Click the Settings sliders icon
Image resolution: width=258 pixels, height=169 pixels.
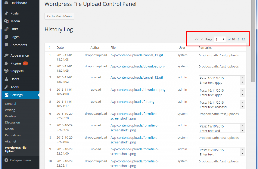click(6, 95)
